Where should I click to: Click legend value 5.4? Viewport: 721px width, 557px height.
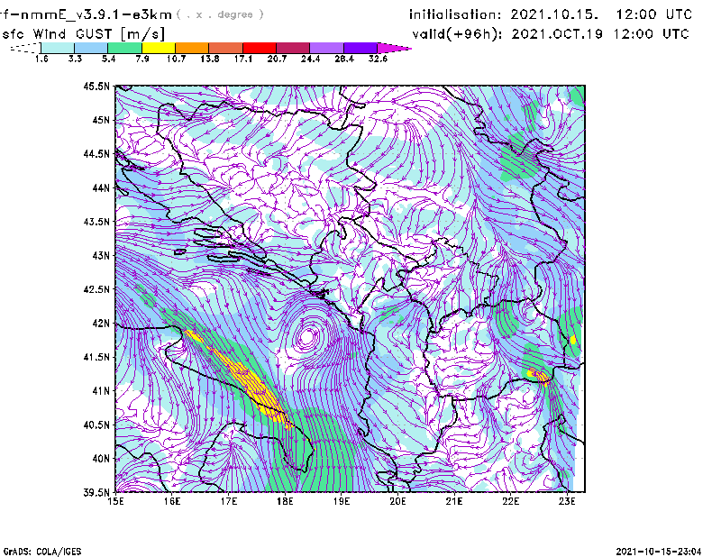(x=108, y=59)
